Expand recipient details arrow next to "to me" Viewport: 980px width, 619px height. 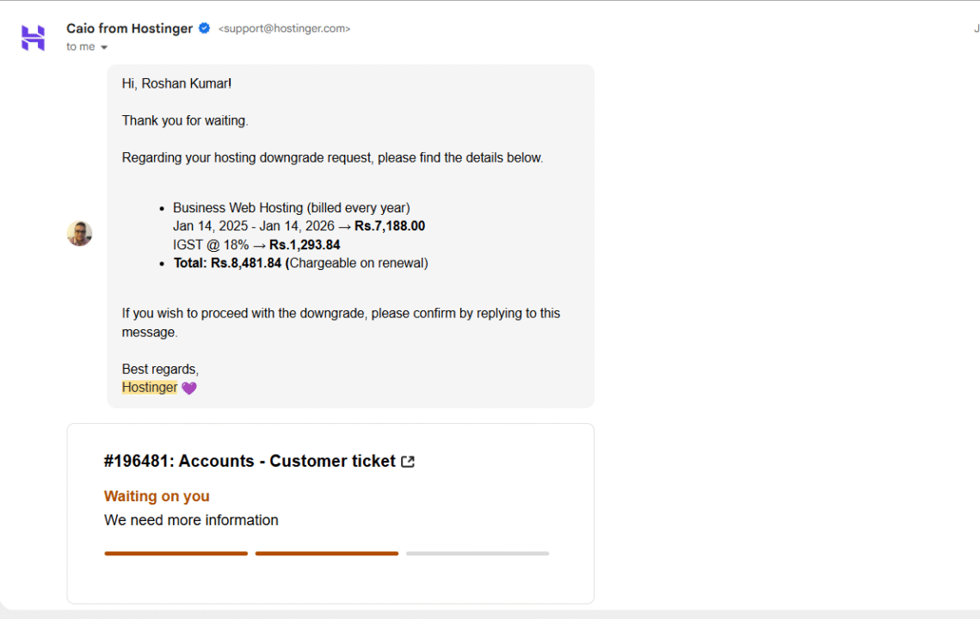tap(104, 47)
